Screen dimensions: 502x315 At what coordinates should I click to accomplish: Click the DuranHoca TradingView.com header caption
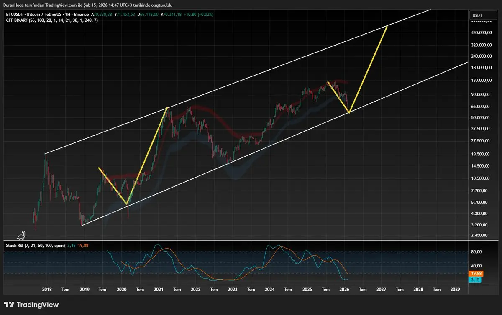pyautogui.click(x=87, y=5)
